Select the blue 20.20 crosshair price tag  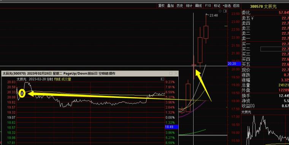(x=234, y=64)
